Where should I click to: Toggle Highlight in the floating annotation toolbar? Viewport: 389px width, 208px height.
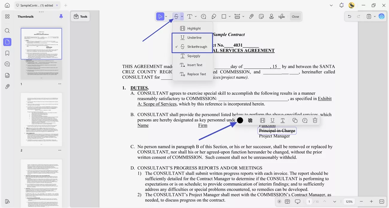click(x=262, y=120)
